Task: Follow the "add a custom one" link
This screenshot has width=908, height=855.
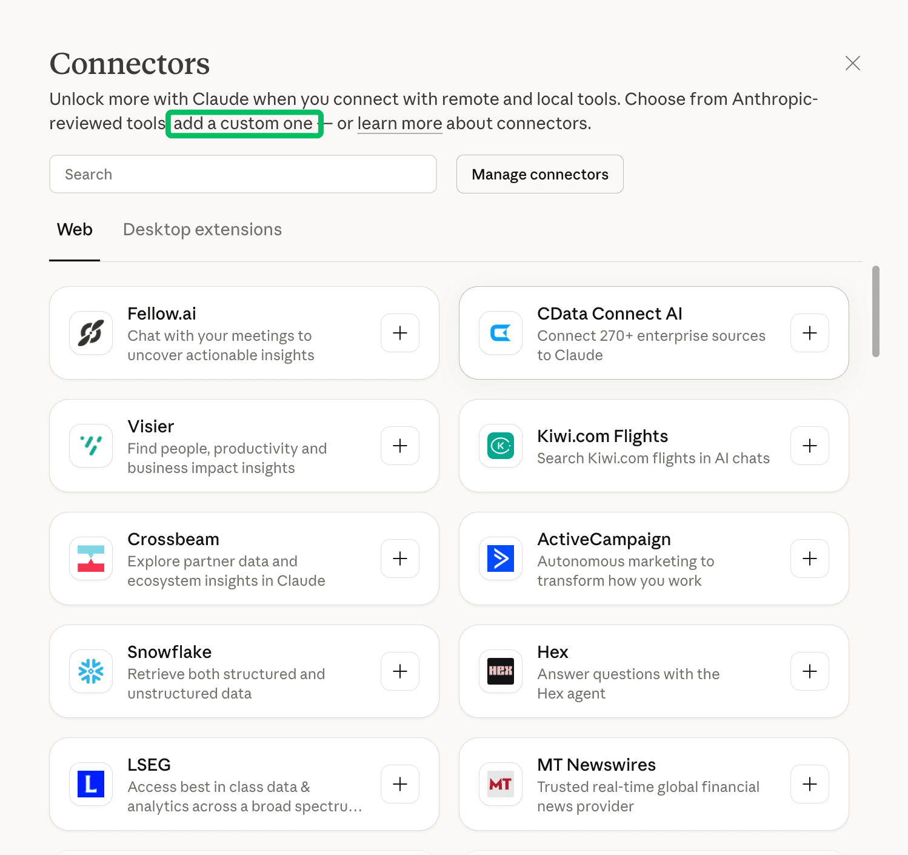Action: (x=243, y=124)
